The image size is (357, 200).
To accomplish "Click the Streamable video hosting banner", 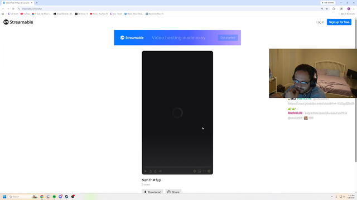I will click(177, 38).
